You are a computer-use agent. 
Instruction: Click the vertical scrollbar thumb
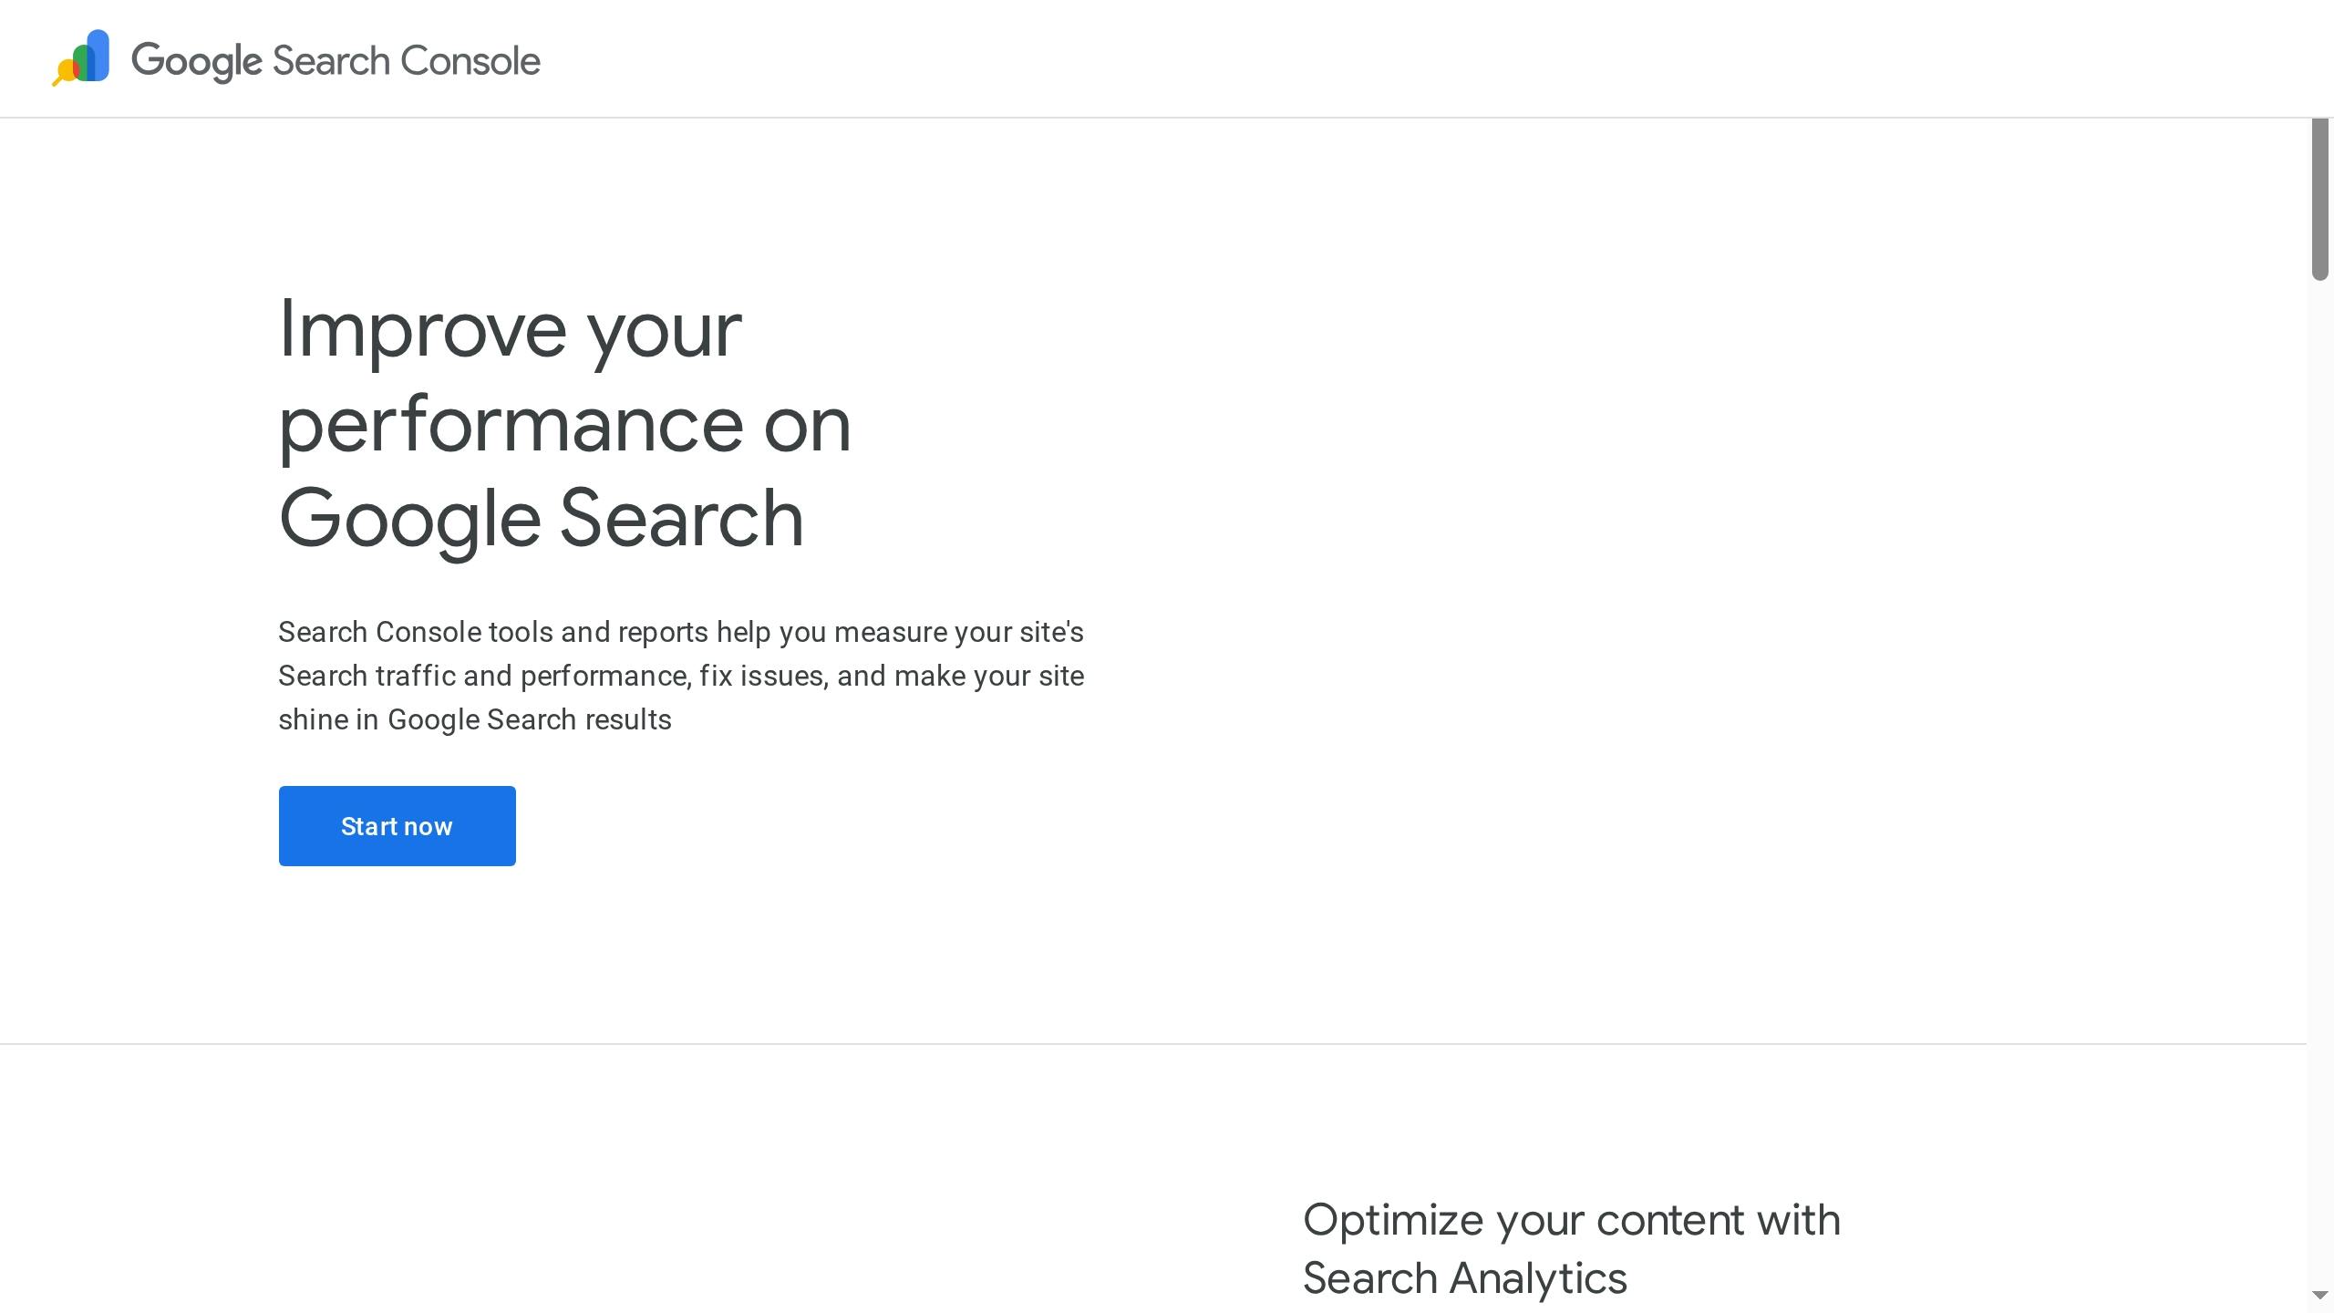tap(2319, 199)
